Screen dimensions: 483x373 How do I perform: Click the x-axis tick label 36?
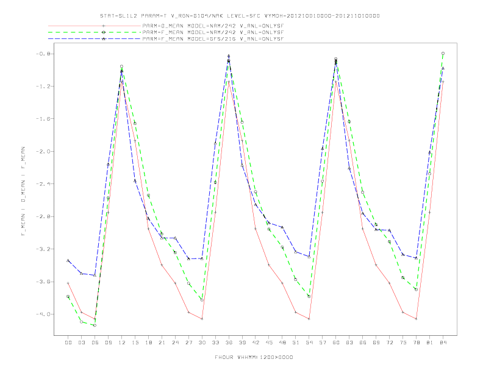point(229,343)
